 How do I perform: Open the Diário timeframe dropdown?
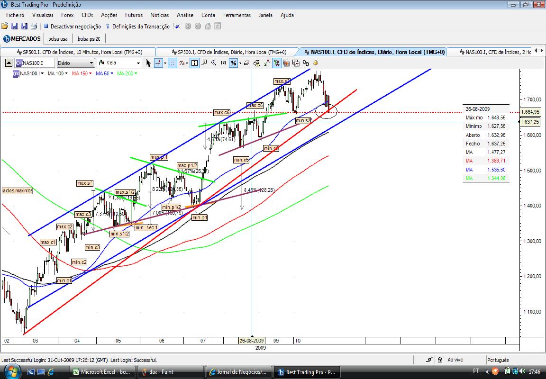click(75, 63)
